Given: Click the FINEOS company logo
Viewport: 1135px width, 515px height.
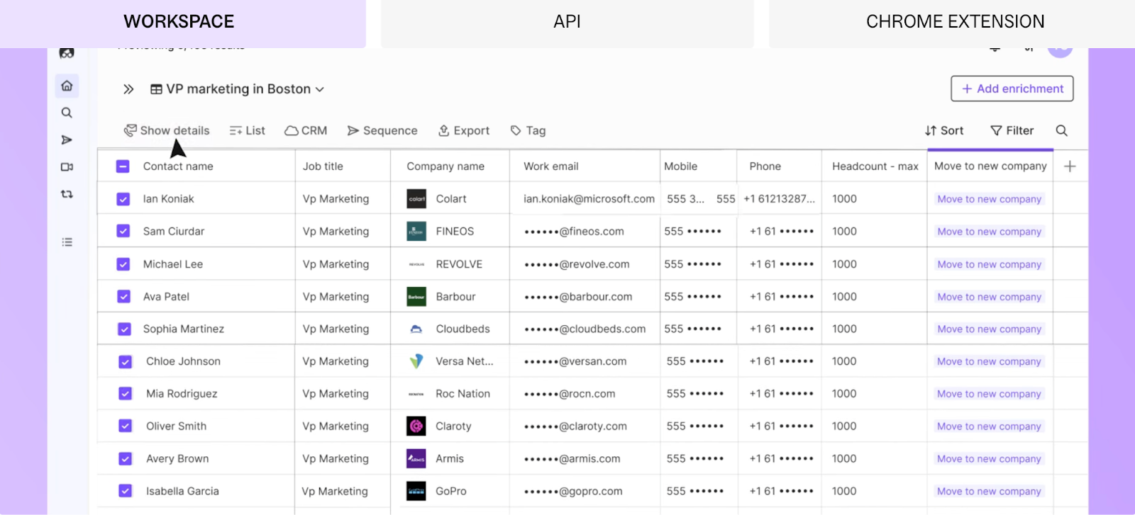Looking at the screenshot, I should pyautogui.click(x=416, y=231).
